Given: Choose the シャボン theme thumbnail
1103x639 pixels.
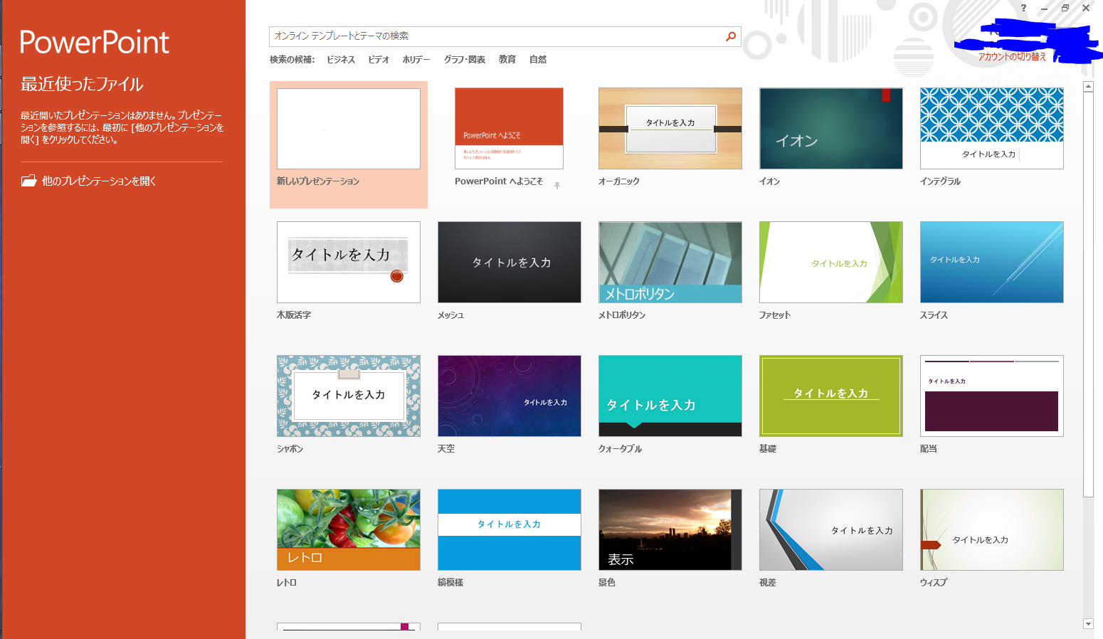Looking at the screenshot, I should (x=349, y=396).
